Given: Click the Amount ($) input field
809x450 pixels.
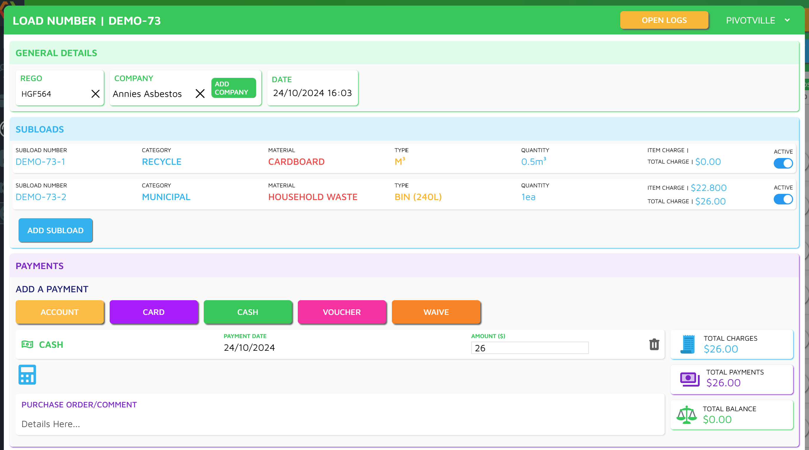Looking at the screenshot, I should click(x=529, y=348).
